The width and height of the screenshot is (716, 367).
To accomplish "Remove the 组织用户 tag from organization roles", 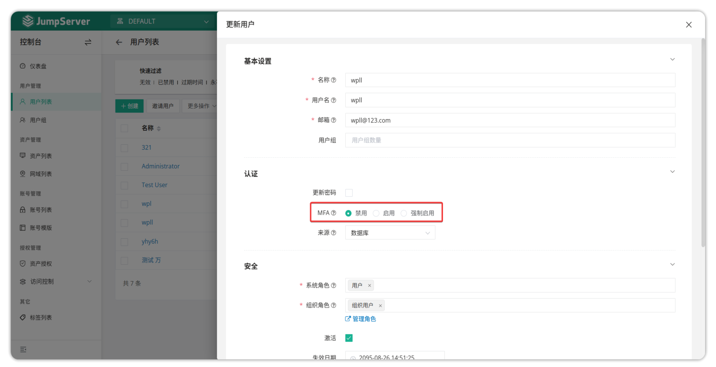I will tap(380, 306).
